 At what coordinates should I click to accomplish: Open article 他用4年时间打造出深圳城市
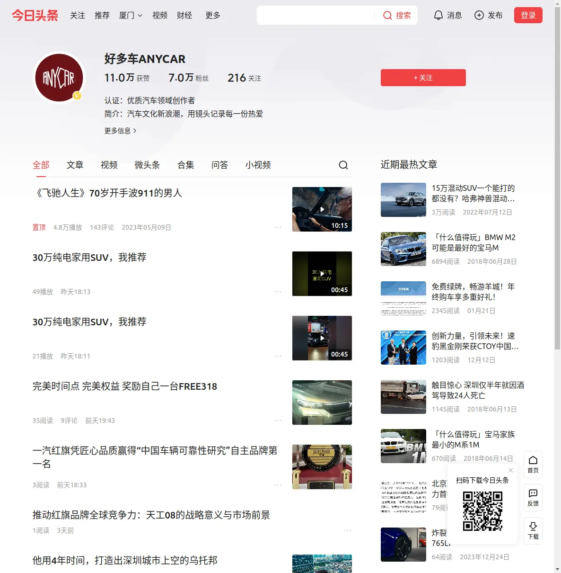125,561
